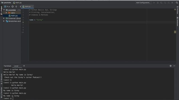Select main.py in the project tree
Viewport: 179px width, 100px height.
13,16
